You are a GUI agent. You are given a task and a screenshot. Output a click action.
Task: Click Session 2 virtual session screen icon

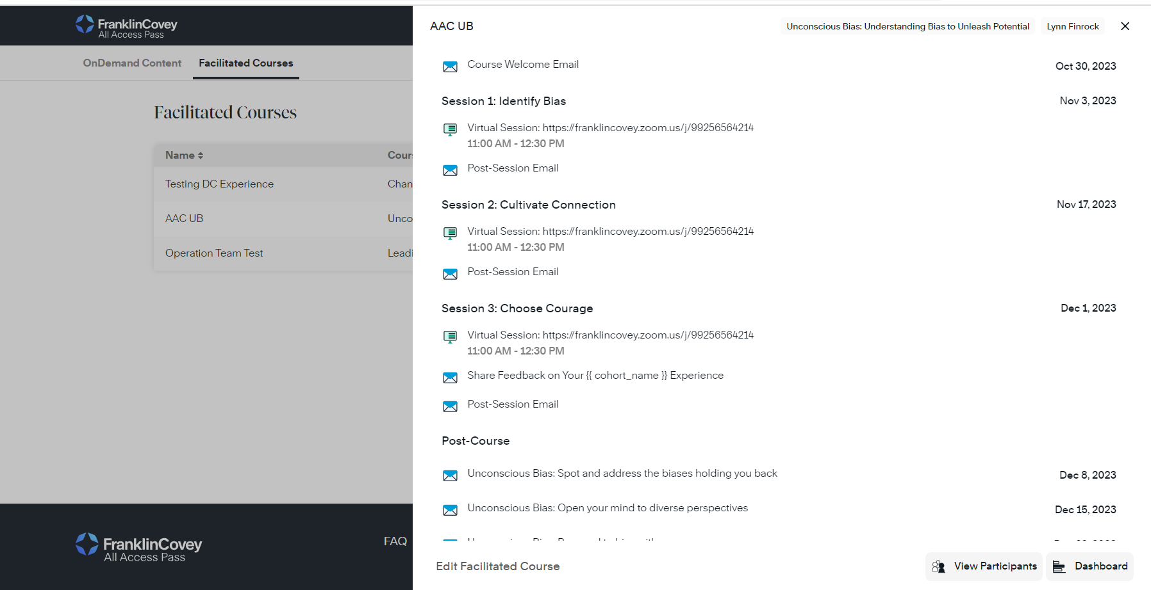point(450,234)
